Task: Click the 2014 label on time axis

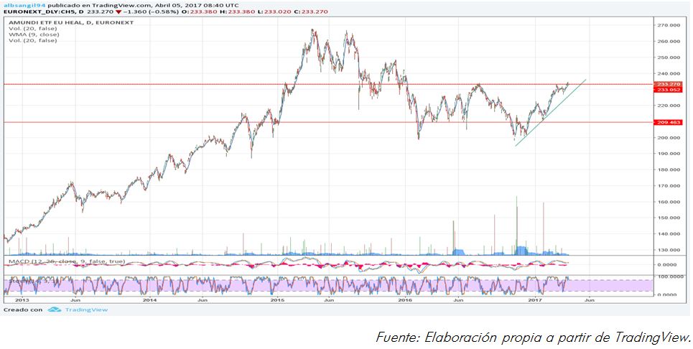Action: tap(150, 300)
